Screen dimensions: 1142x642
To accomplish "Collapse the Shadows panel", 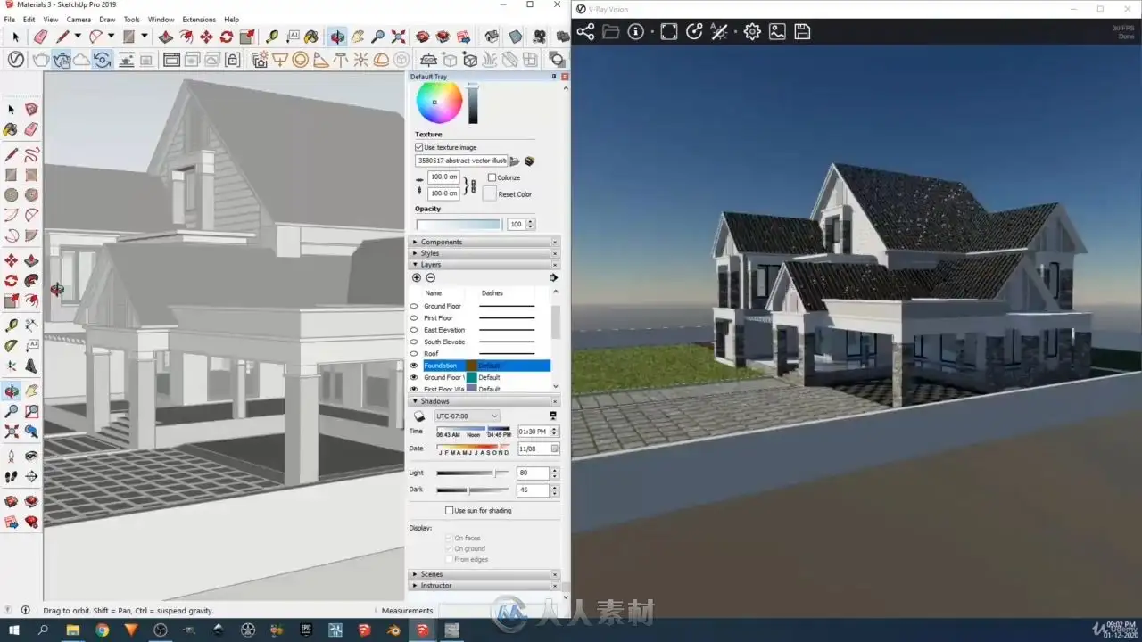I will pyautogui.click(x=484, y=401).
